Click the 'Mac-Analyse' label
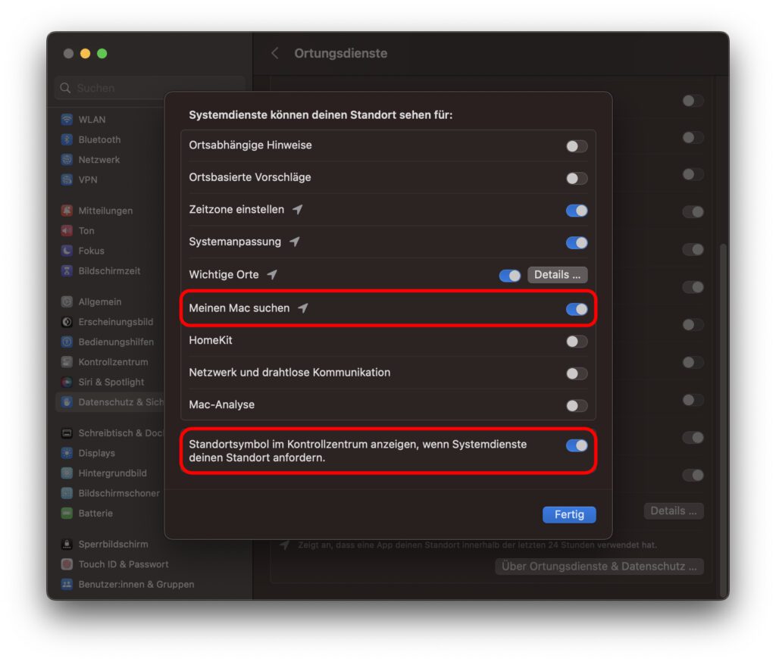Image resolution: width=776 pixels, height=662 pixels. 222,404
